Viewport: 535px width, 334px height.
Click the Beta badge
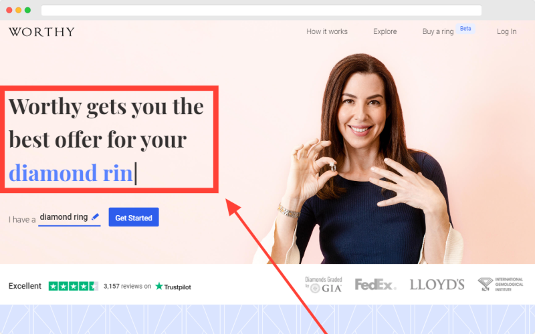tap(465, 29)
